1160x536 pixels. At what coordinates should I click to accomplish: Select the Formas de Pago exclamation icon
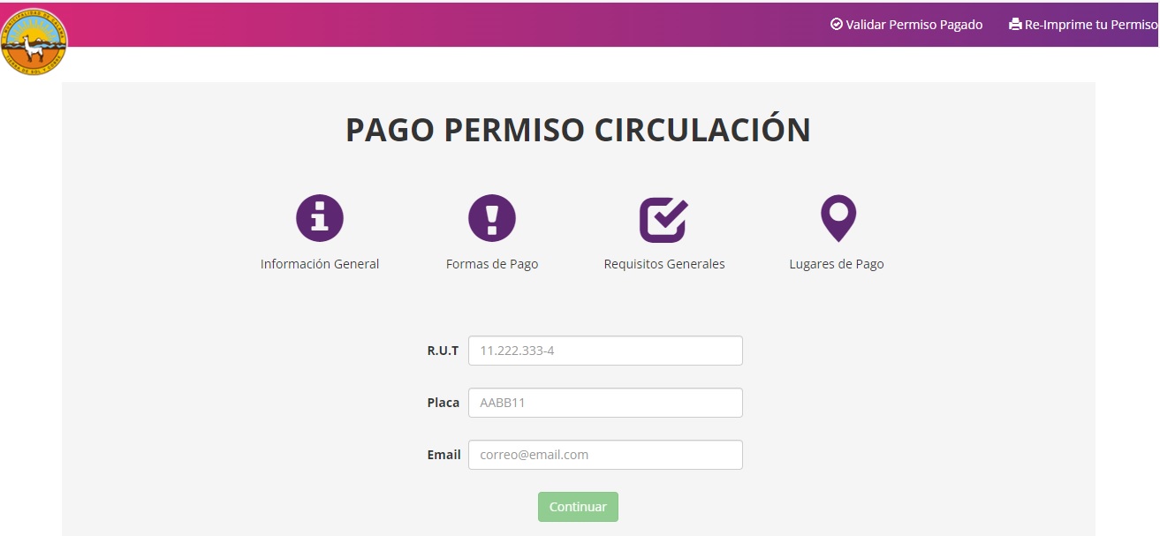coord(493,216)
